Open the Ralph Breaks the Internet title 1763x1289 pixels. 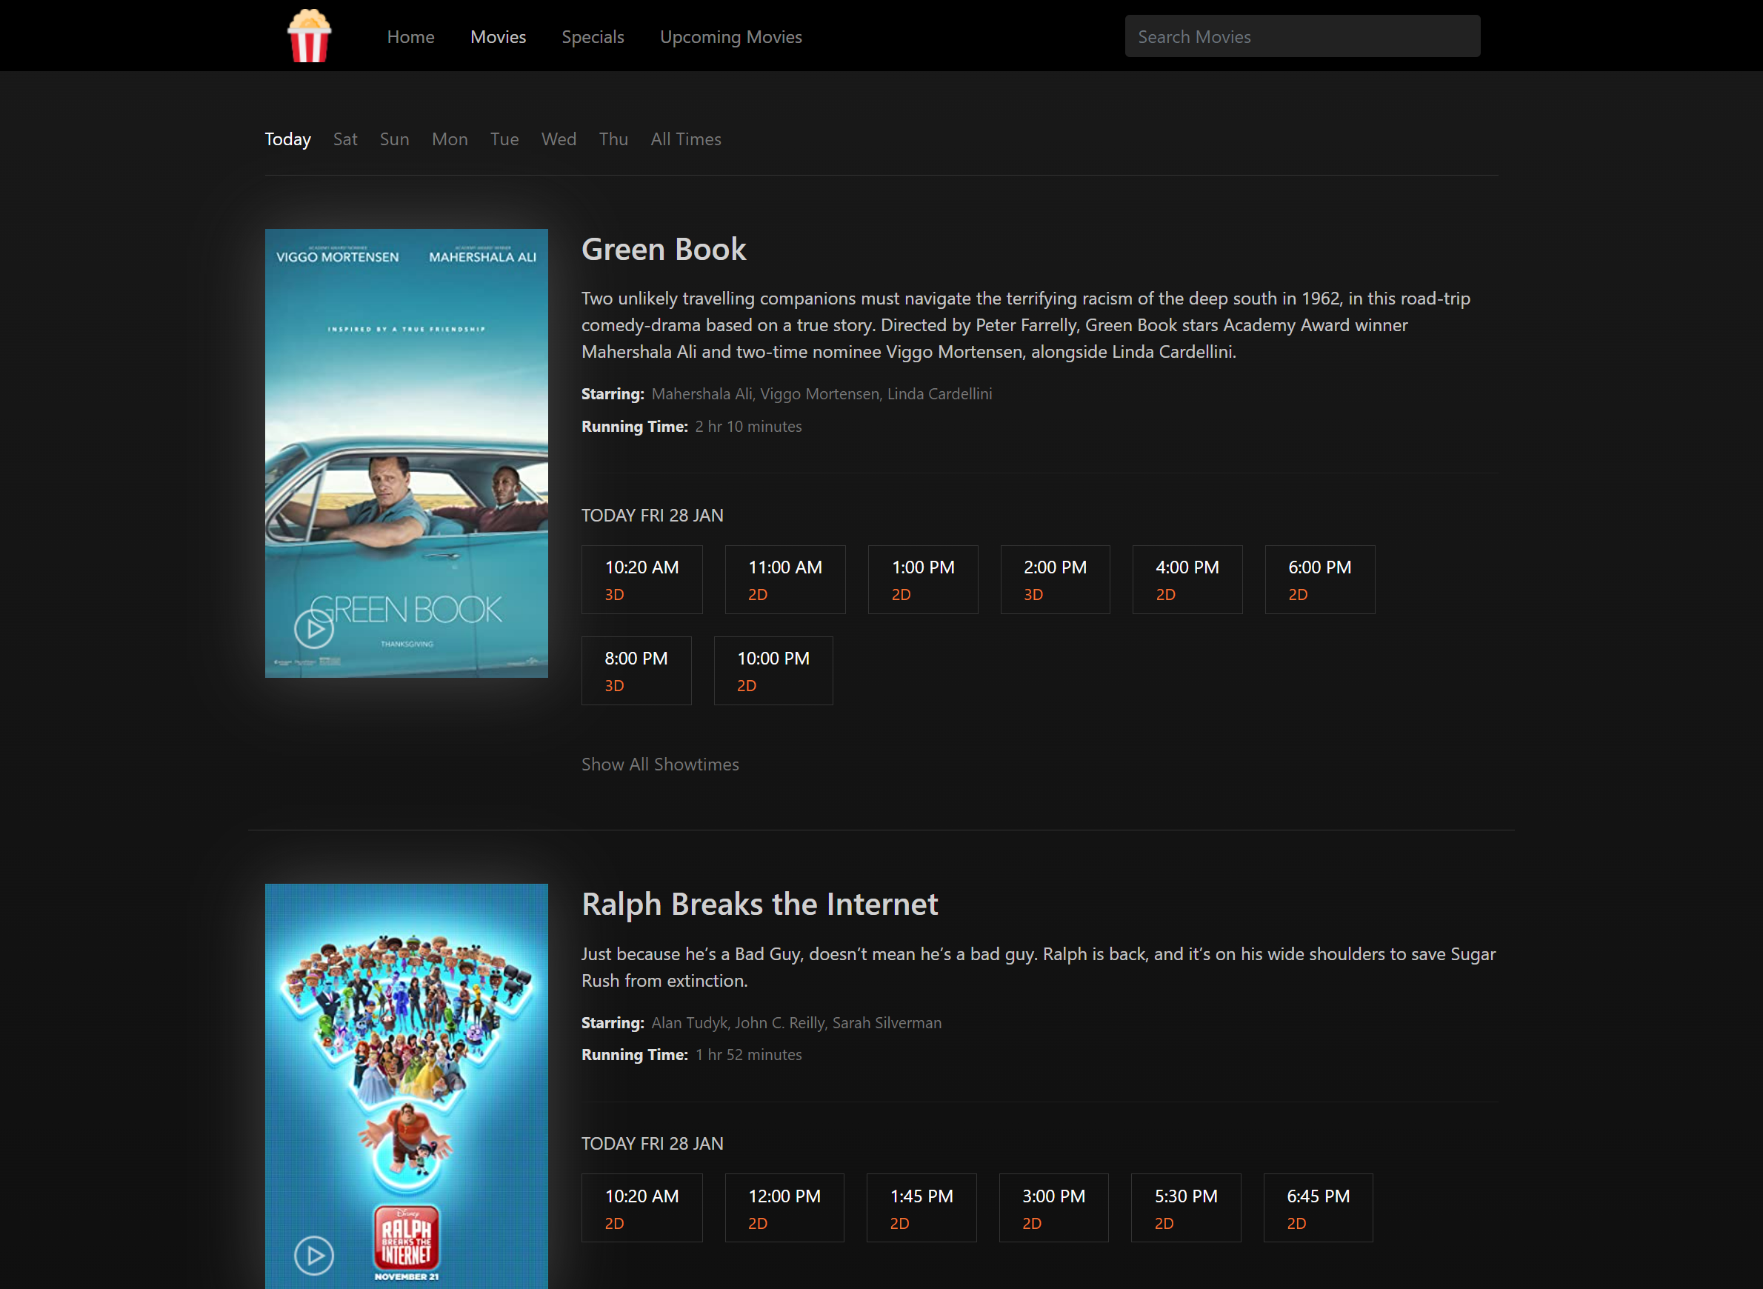coord(759,905)
